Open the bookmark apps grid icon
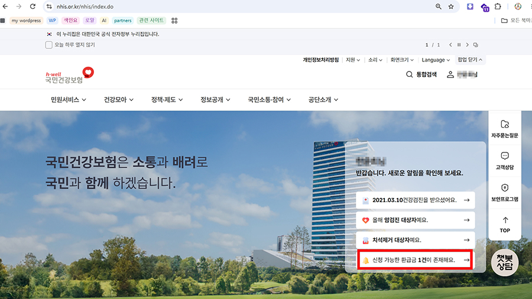This screenshot has height=299, width=532. coord(174,21)
